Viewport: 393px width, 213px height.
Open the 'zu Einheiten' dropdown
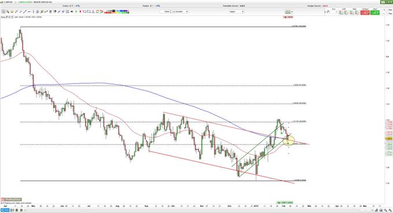[180, 12]
